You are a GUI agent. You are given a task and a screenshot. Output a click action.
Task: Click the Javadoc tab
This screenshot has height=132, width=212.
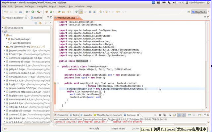pyautogui.click(x=86, y=115)
